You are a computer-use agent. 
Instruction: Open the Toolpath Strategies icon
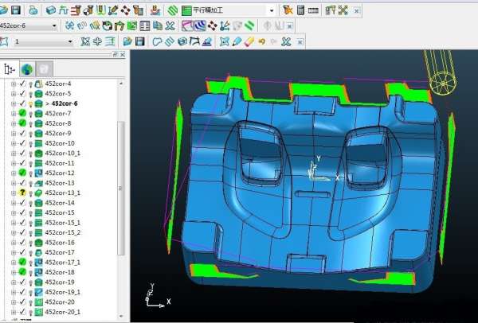(155, 10)
